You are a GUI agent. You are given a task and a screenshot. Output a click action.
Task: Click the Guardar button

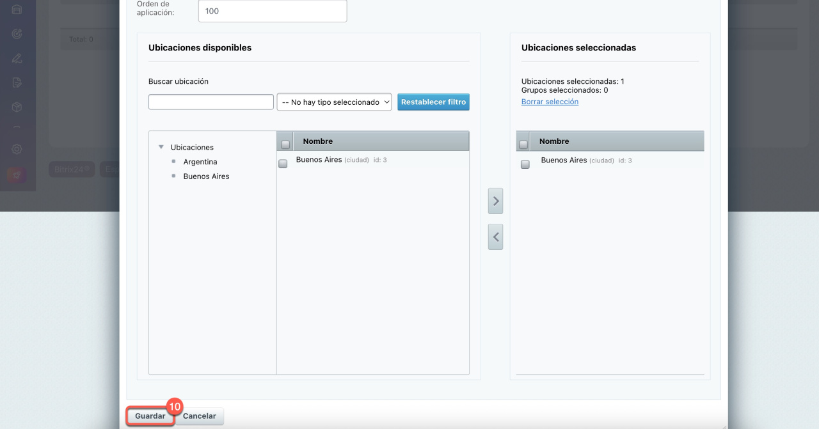(150, 416)
